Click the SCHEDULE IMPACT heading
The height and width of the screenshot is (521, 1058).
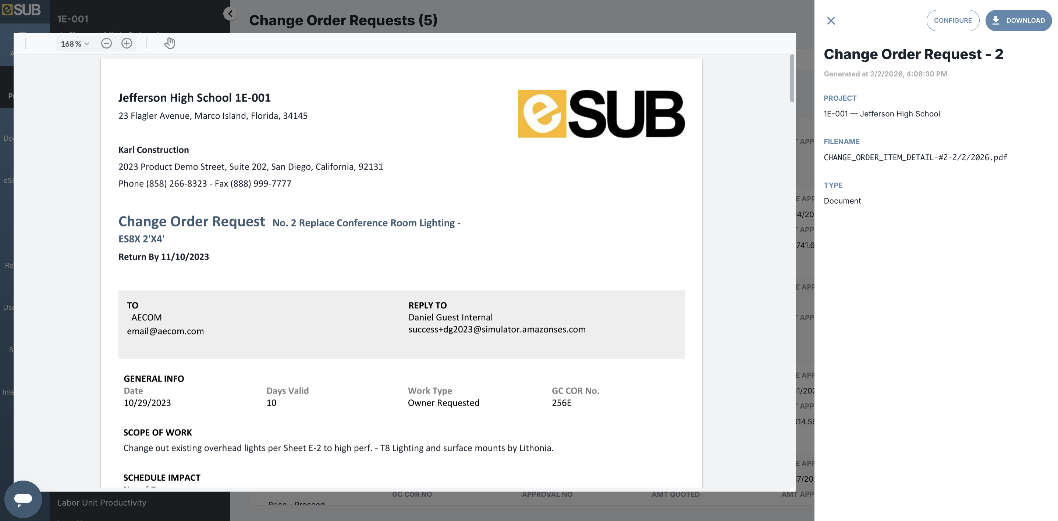161,478
